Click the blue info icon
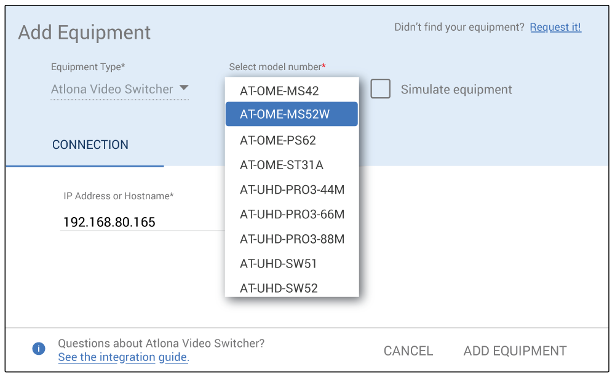The image size is (615, 377). (x=39, y=349)
